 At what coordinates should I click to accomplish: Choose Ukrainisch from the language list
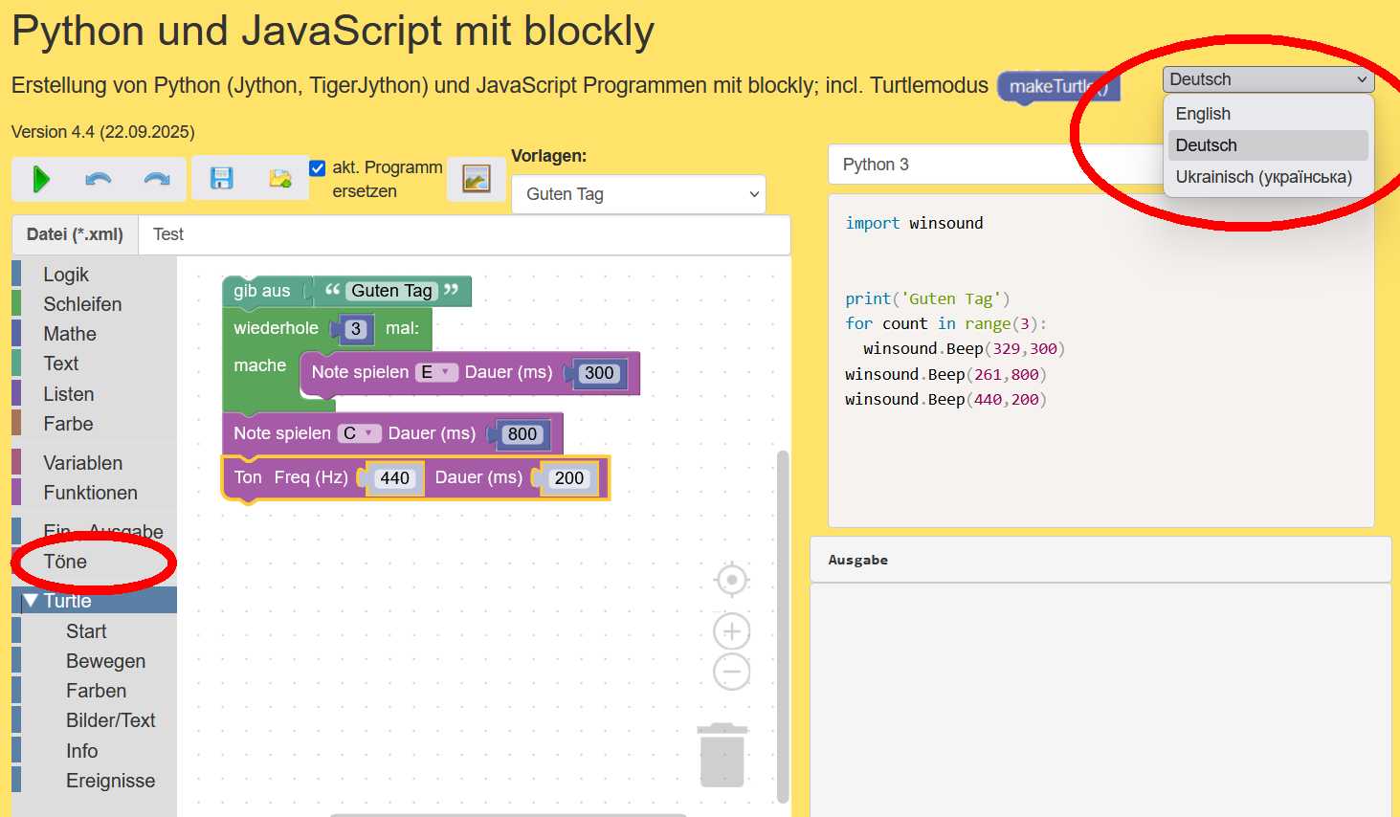pyautogui.click(x=1263, y=177)
